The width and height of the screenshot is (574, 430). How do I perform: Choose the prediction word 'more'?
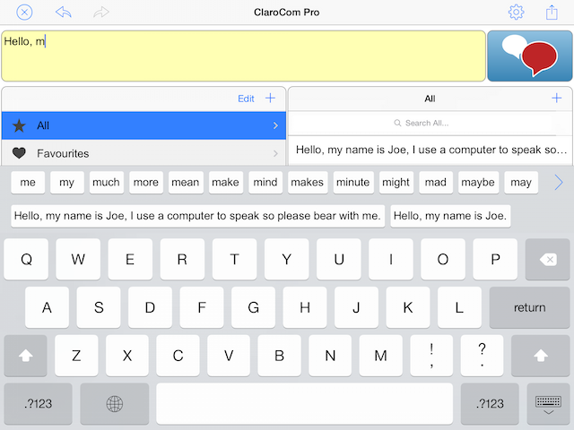146,182
